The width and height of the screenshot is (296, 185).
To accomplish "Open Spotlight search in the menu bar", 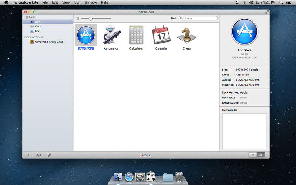I will click(x=281, y=3).
